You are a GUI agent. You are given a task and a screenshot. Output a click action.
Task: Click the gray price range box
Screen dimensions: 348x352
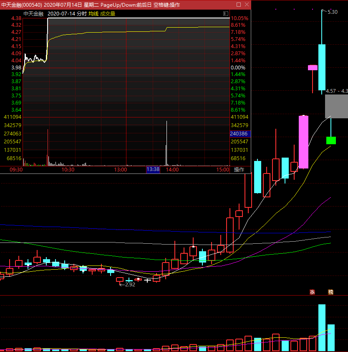click(x=336, y=106)
